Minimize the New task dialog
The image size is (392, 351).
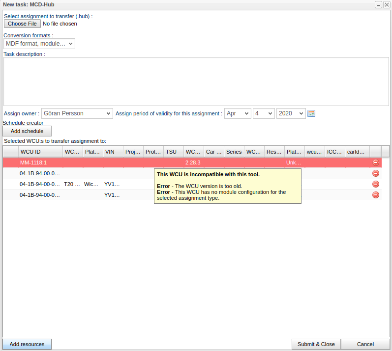379,4
